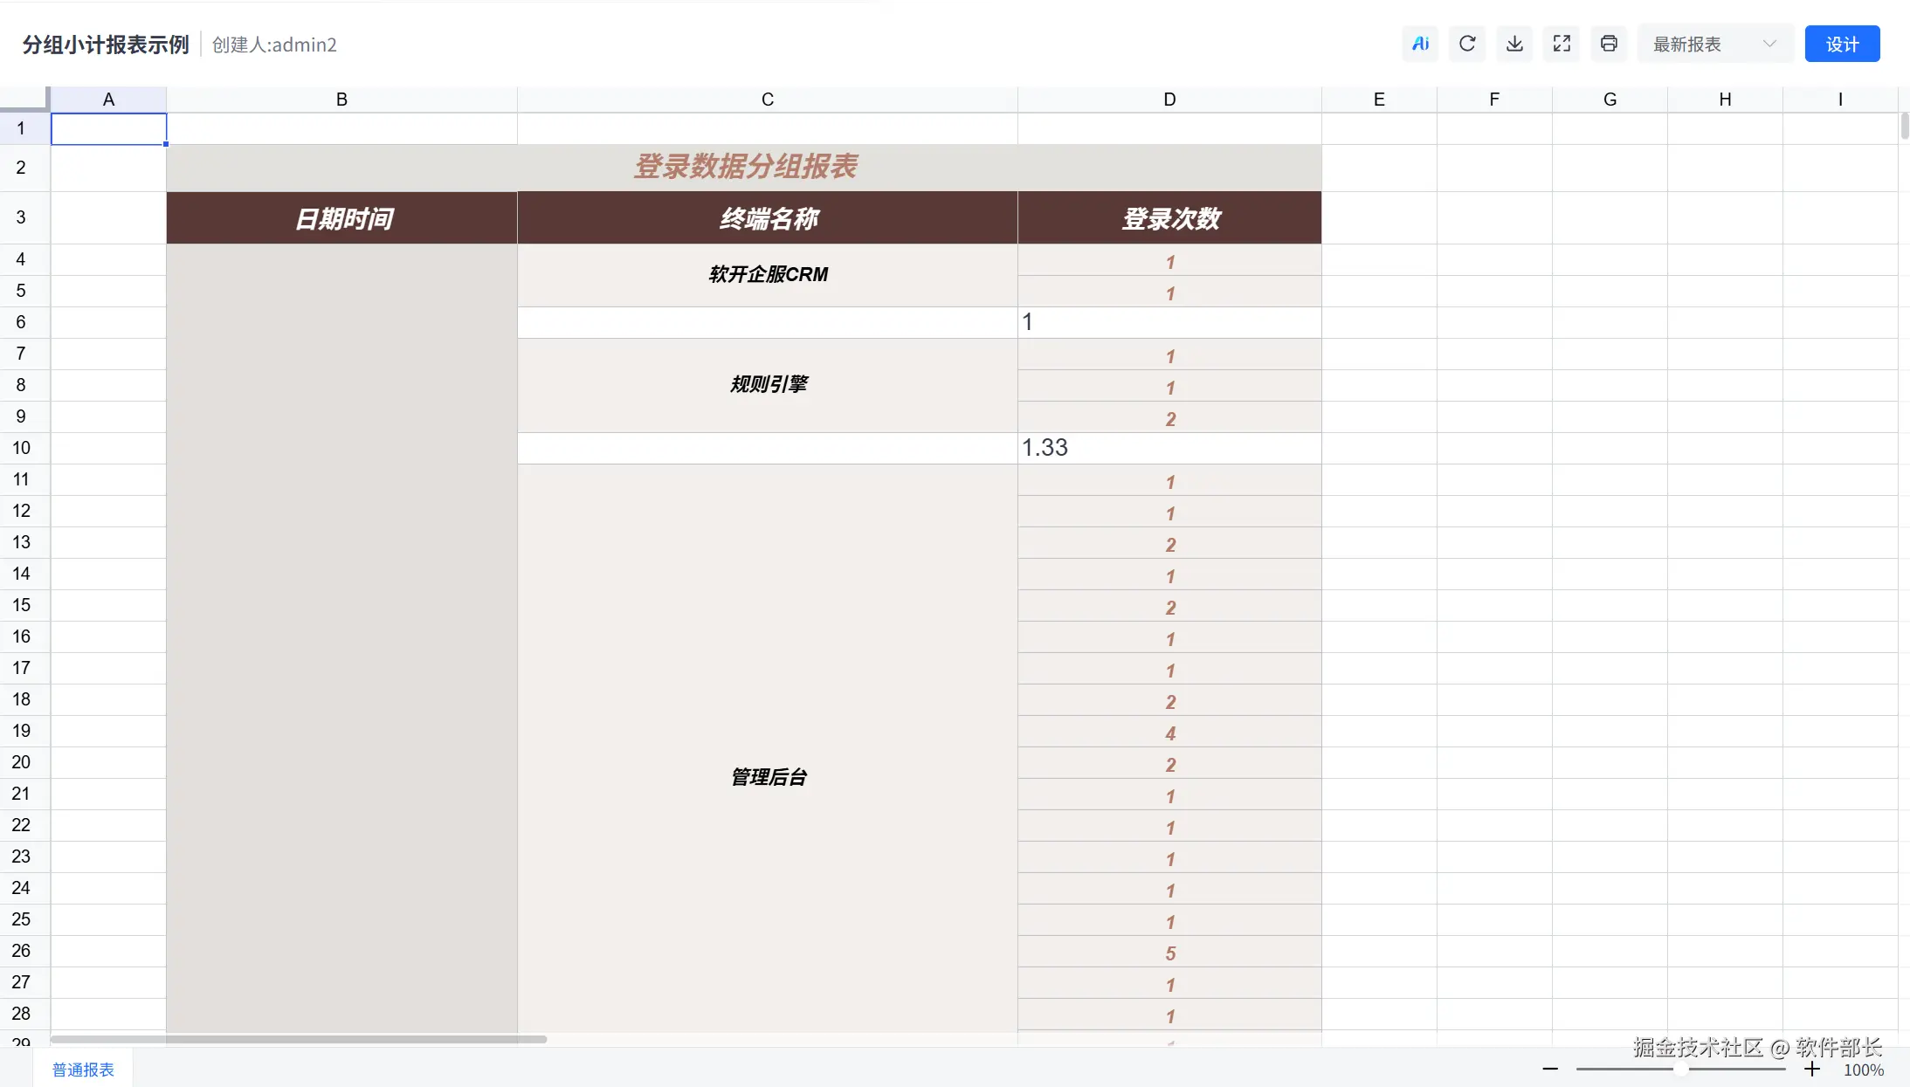The height and width of the screenshot is (1087, 1910).
Task: Click the zoom in plus icon
Action: 1812,1069
